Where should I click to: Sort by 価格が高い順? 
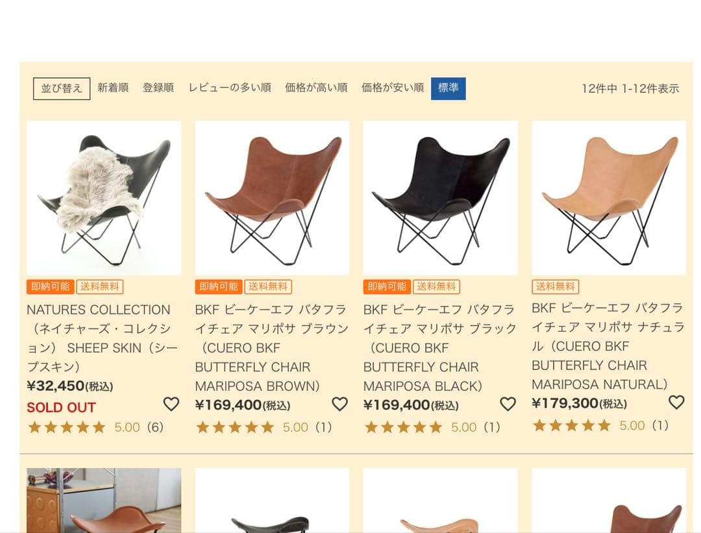click(x=316, y=88)
